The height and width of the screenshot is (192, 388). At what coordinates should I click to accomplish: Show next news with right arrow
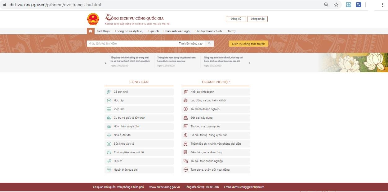click(x=249, y=63)
